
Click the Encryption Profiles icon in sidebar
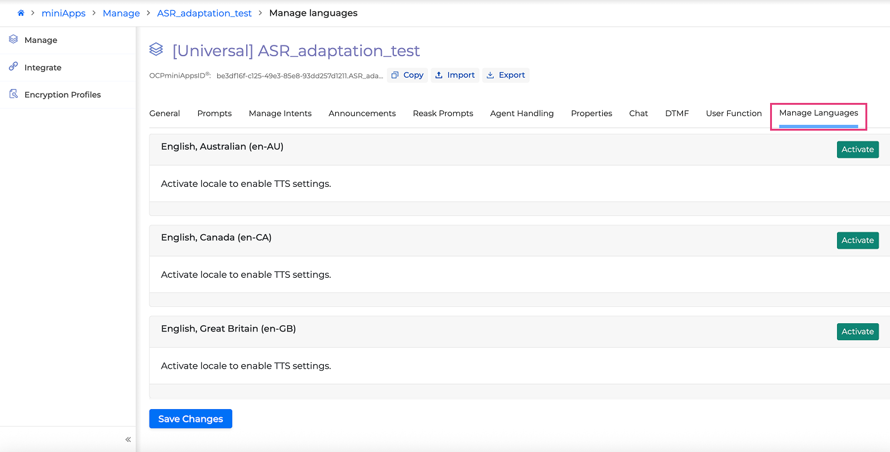(13, 94)
